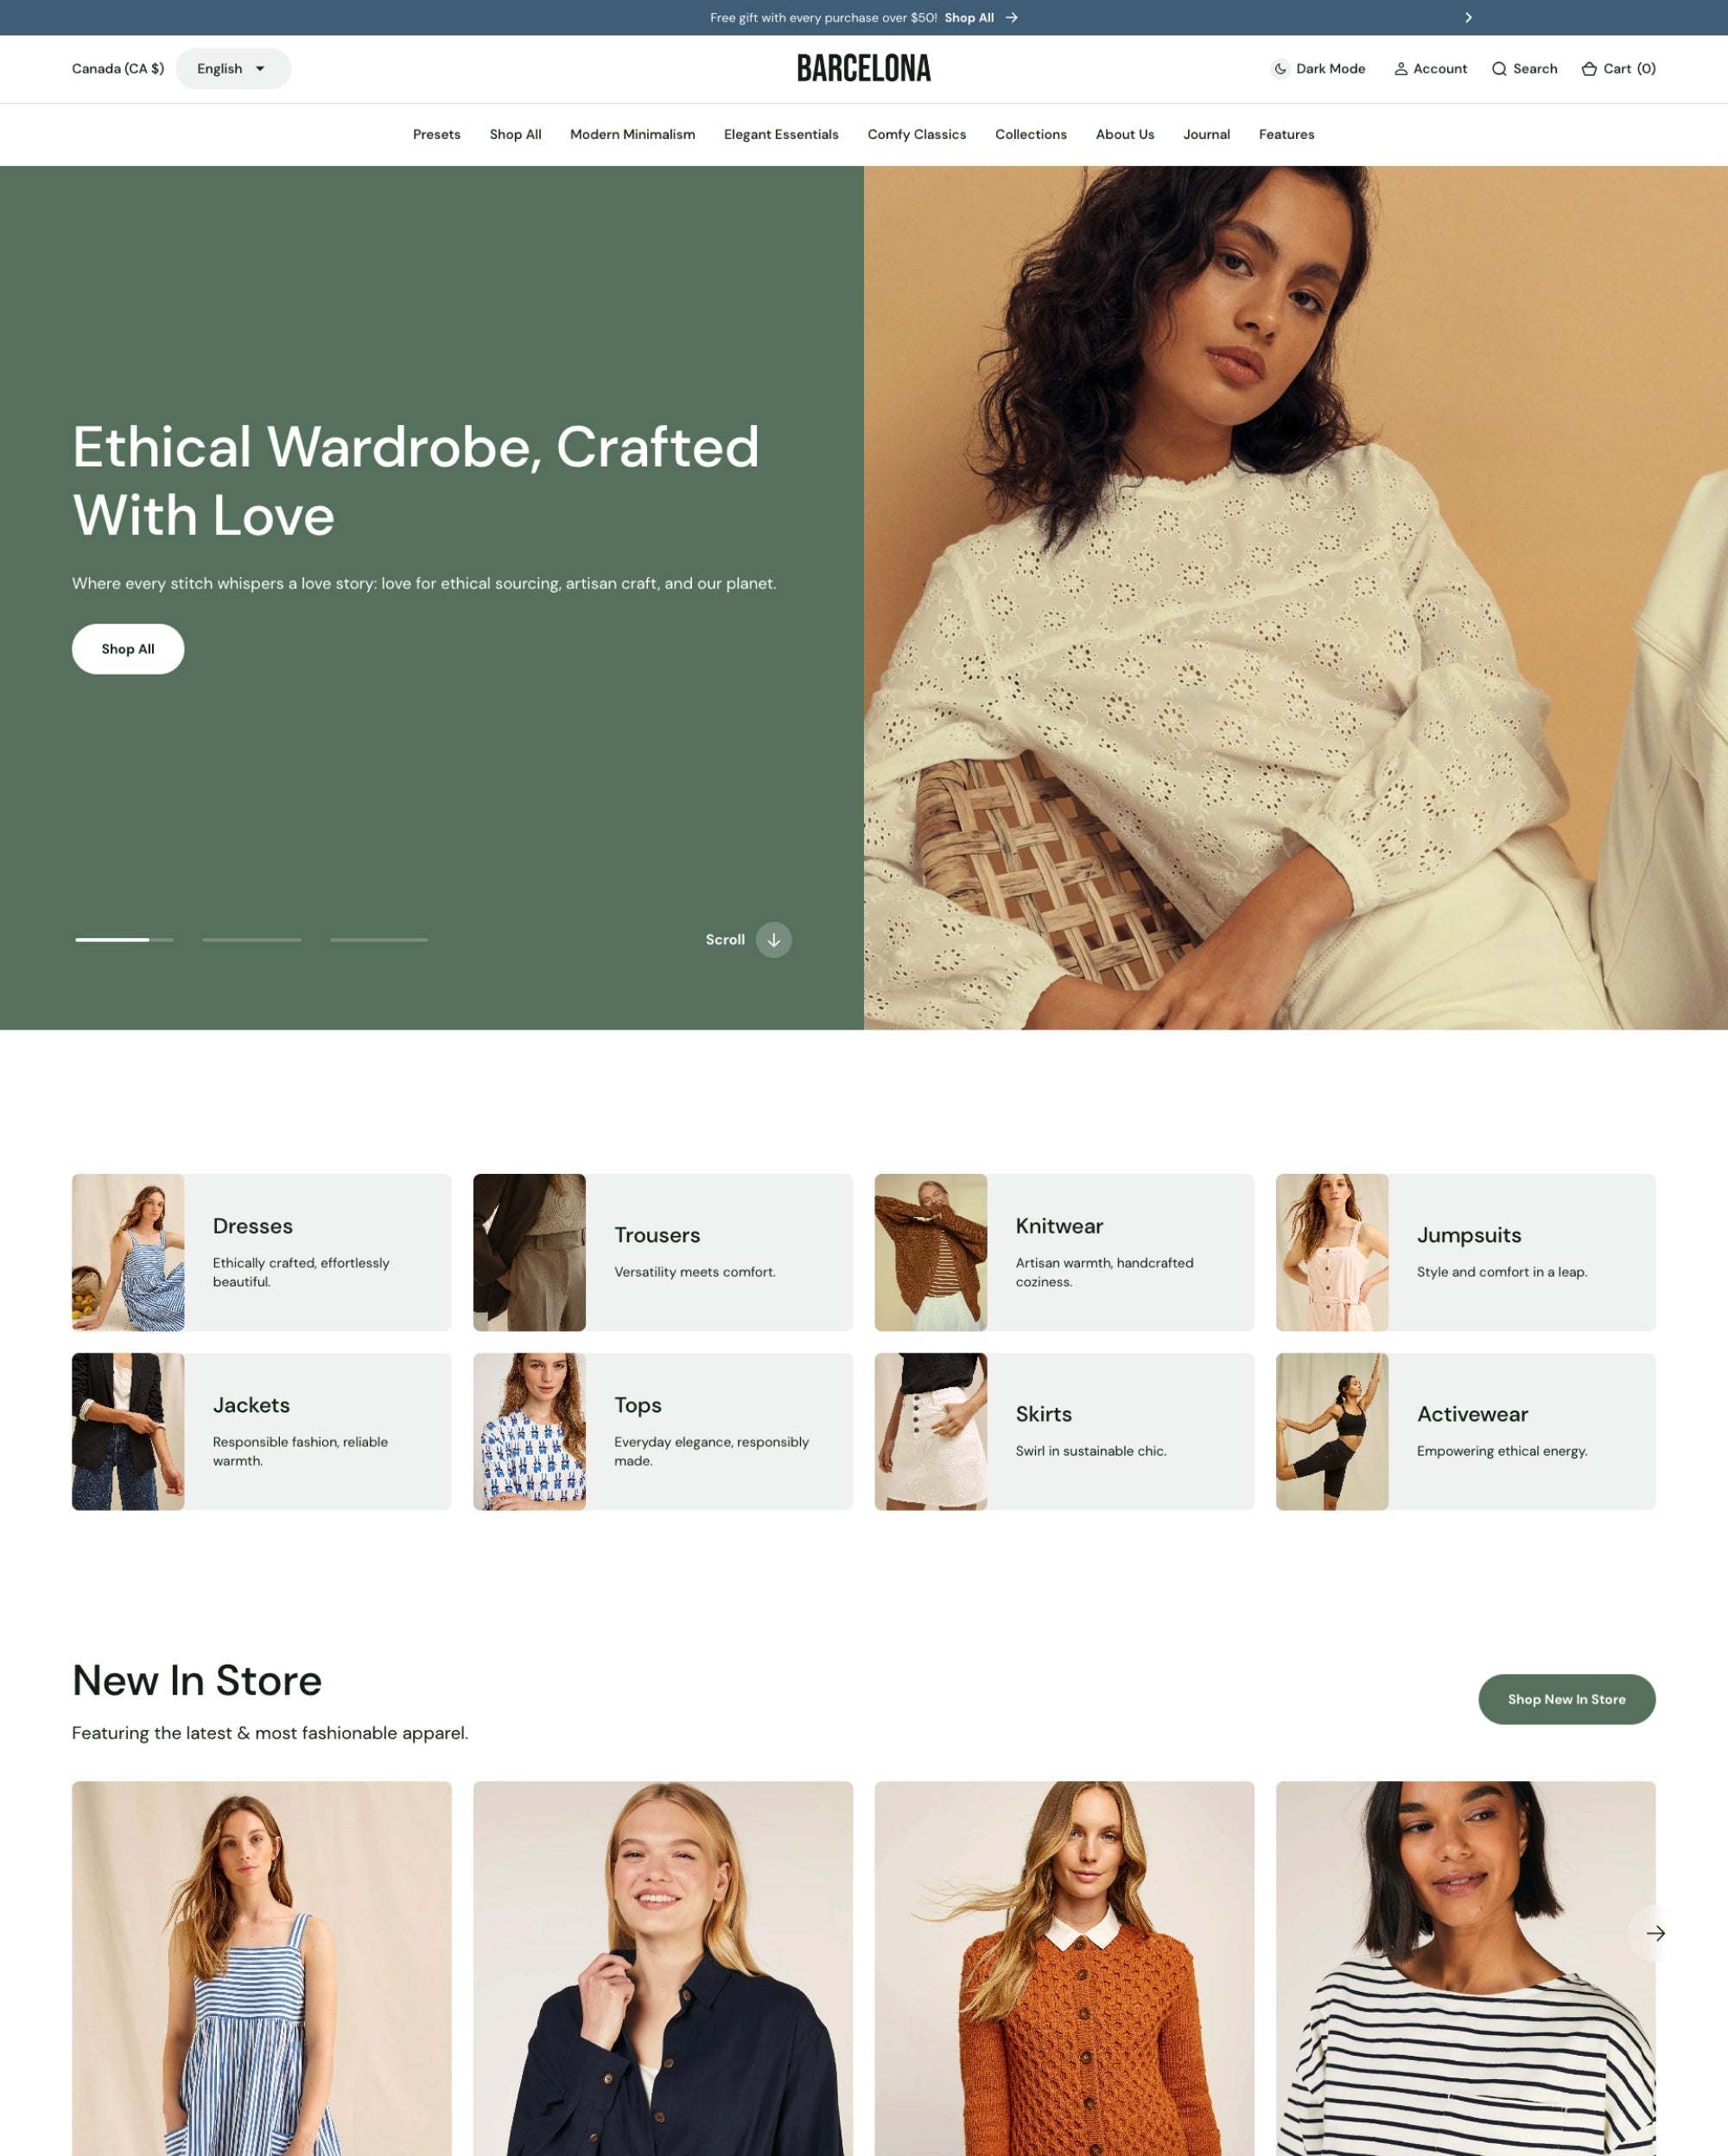Click Shop New In Store button
This screenshot has width=1728, height=2156.
point(1566,1699)
